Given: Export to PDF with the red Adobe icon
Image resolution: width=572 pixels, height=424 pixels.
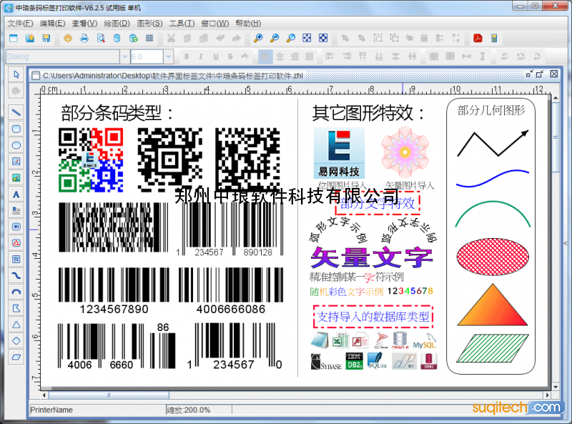Looking at the screenshot, I should pos(478,38).
